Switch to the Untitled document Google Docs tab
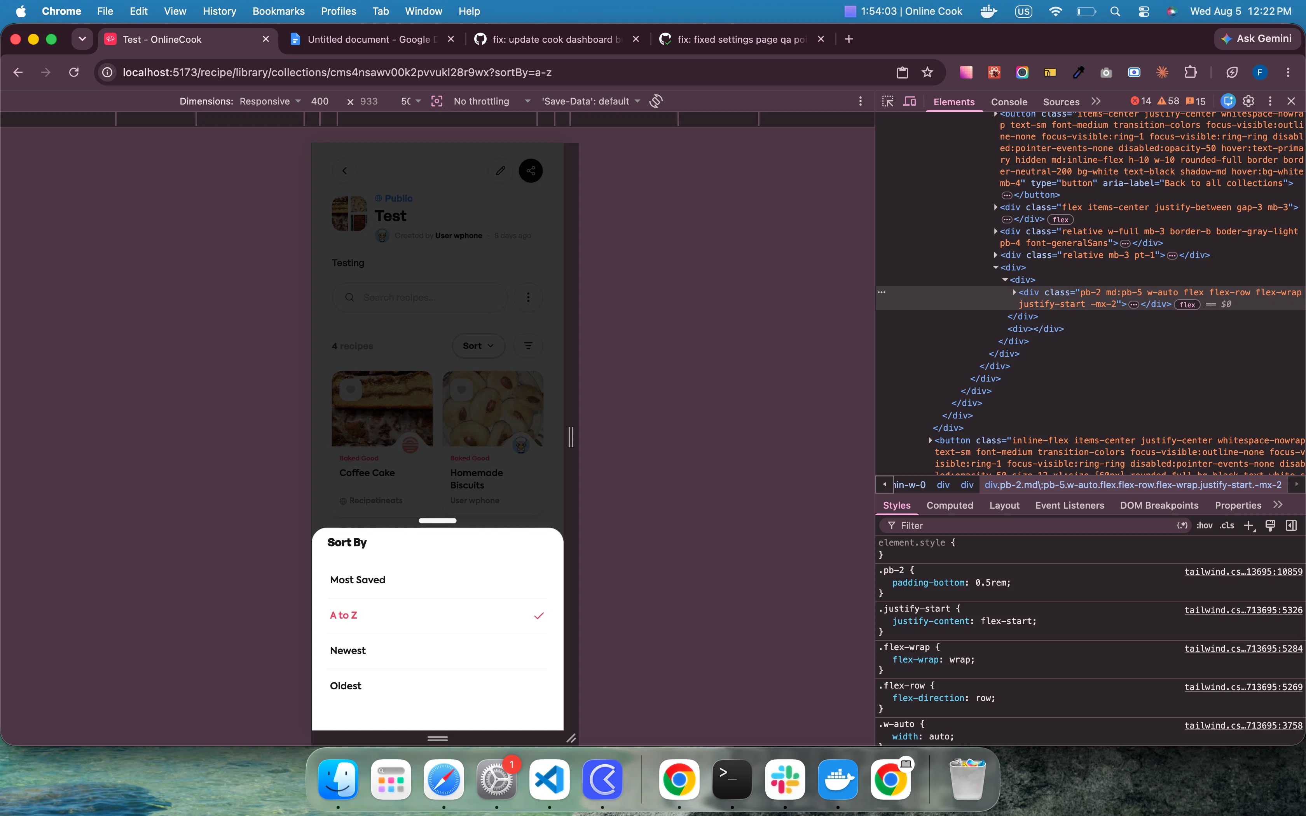 pyautogui.click(x=372, y=39)
